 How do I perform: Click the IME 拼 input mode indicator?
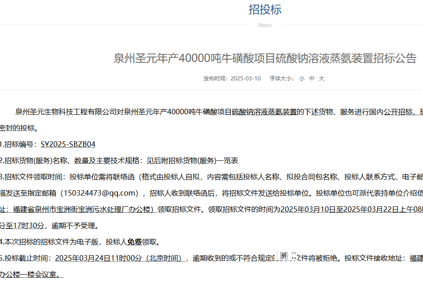pyautogui.click(x=283, y=255)
